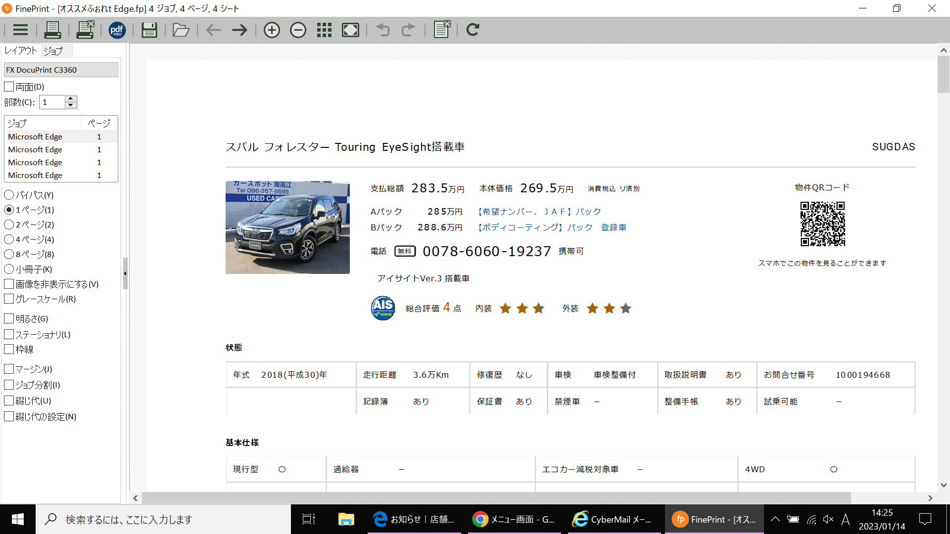Open notification center icon
Image resolution: width=950 pixels, height=534 pixels.
pyautogui.click(x=925, y=519)
